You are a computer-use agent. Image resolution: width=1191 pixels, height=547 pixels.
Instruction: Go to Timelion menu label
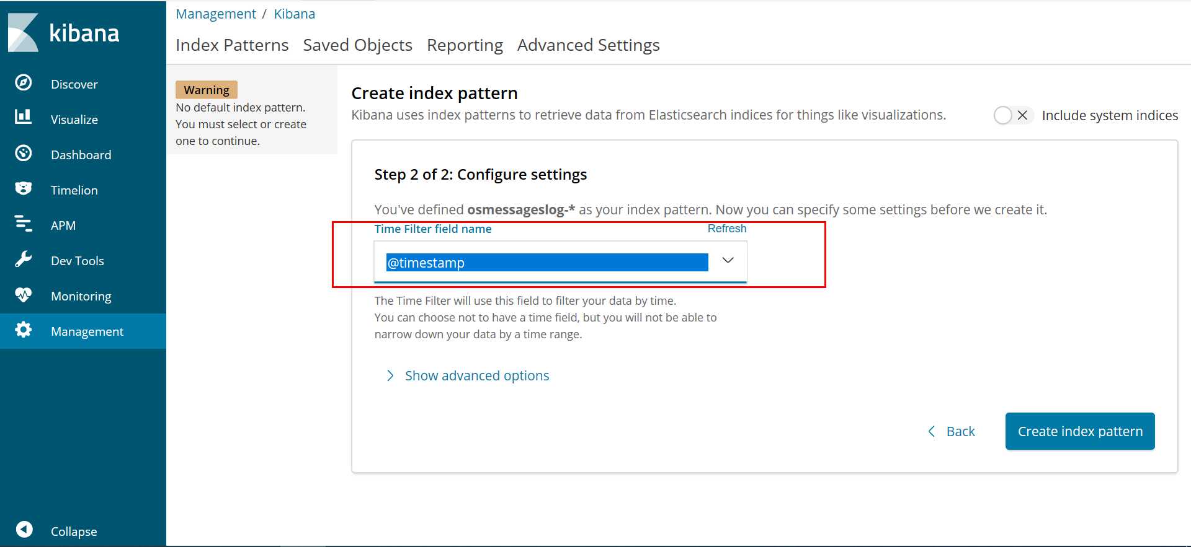(74, 190)
